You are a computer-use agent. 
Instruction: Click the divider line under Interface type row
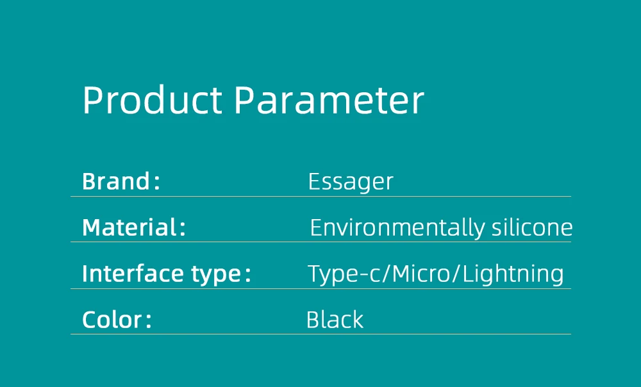320,288
